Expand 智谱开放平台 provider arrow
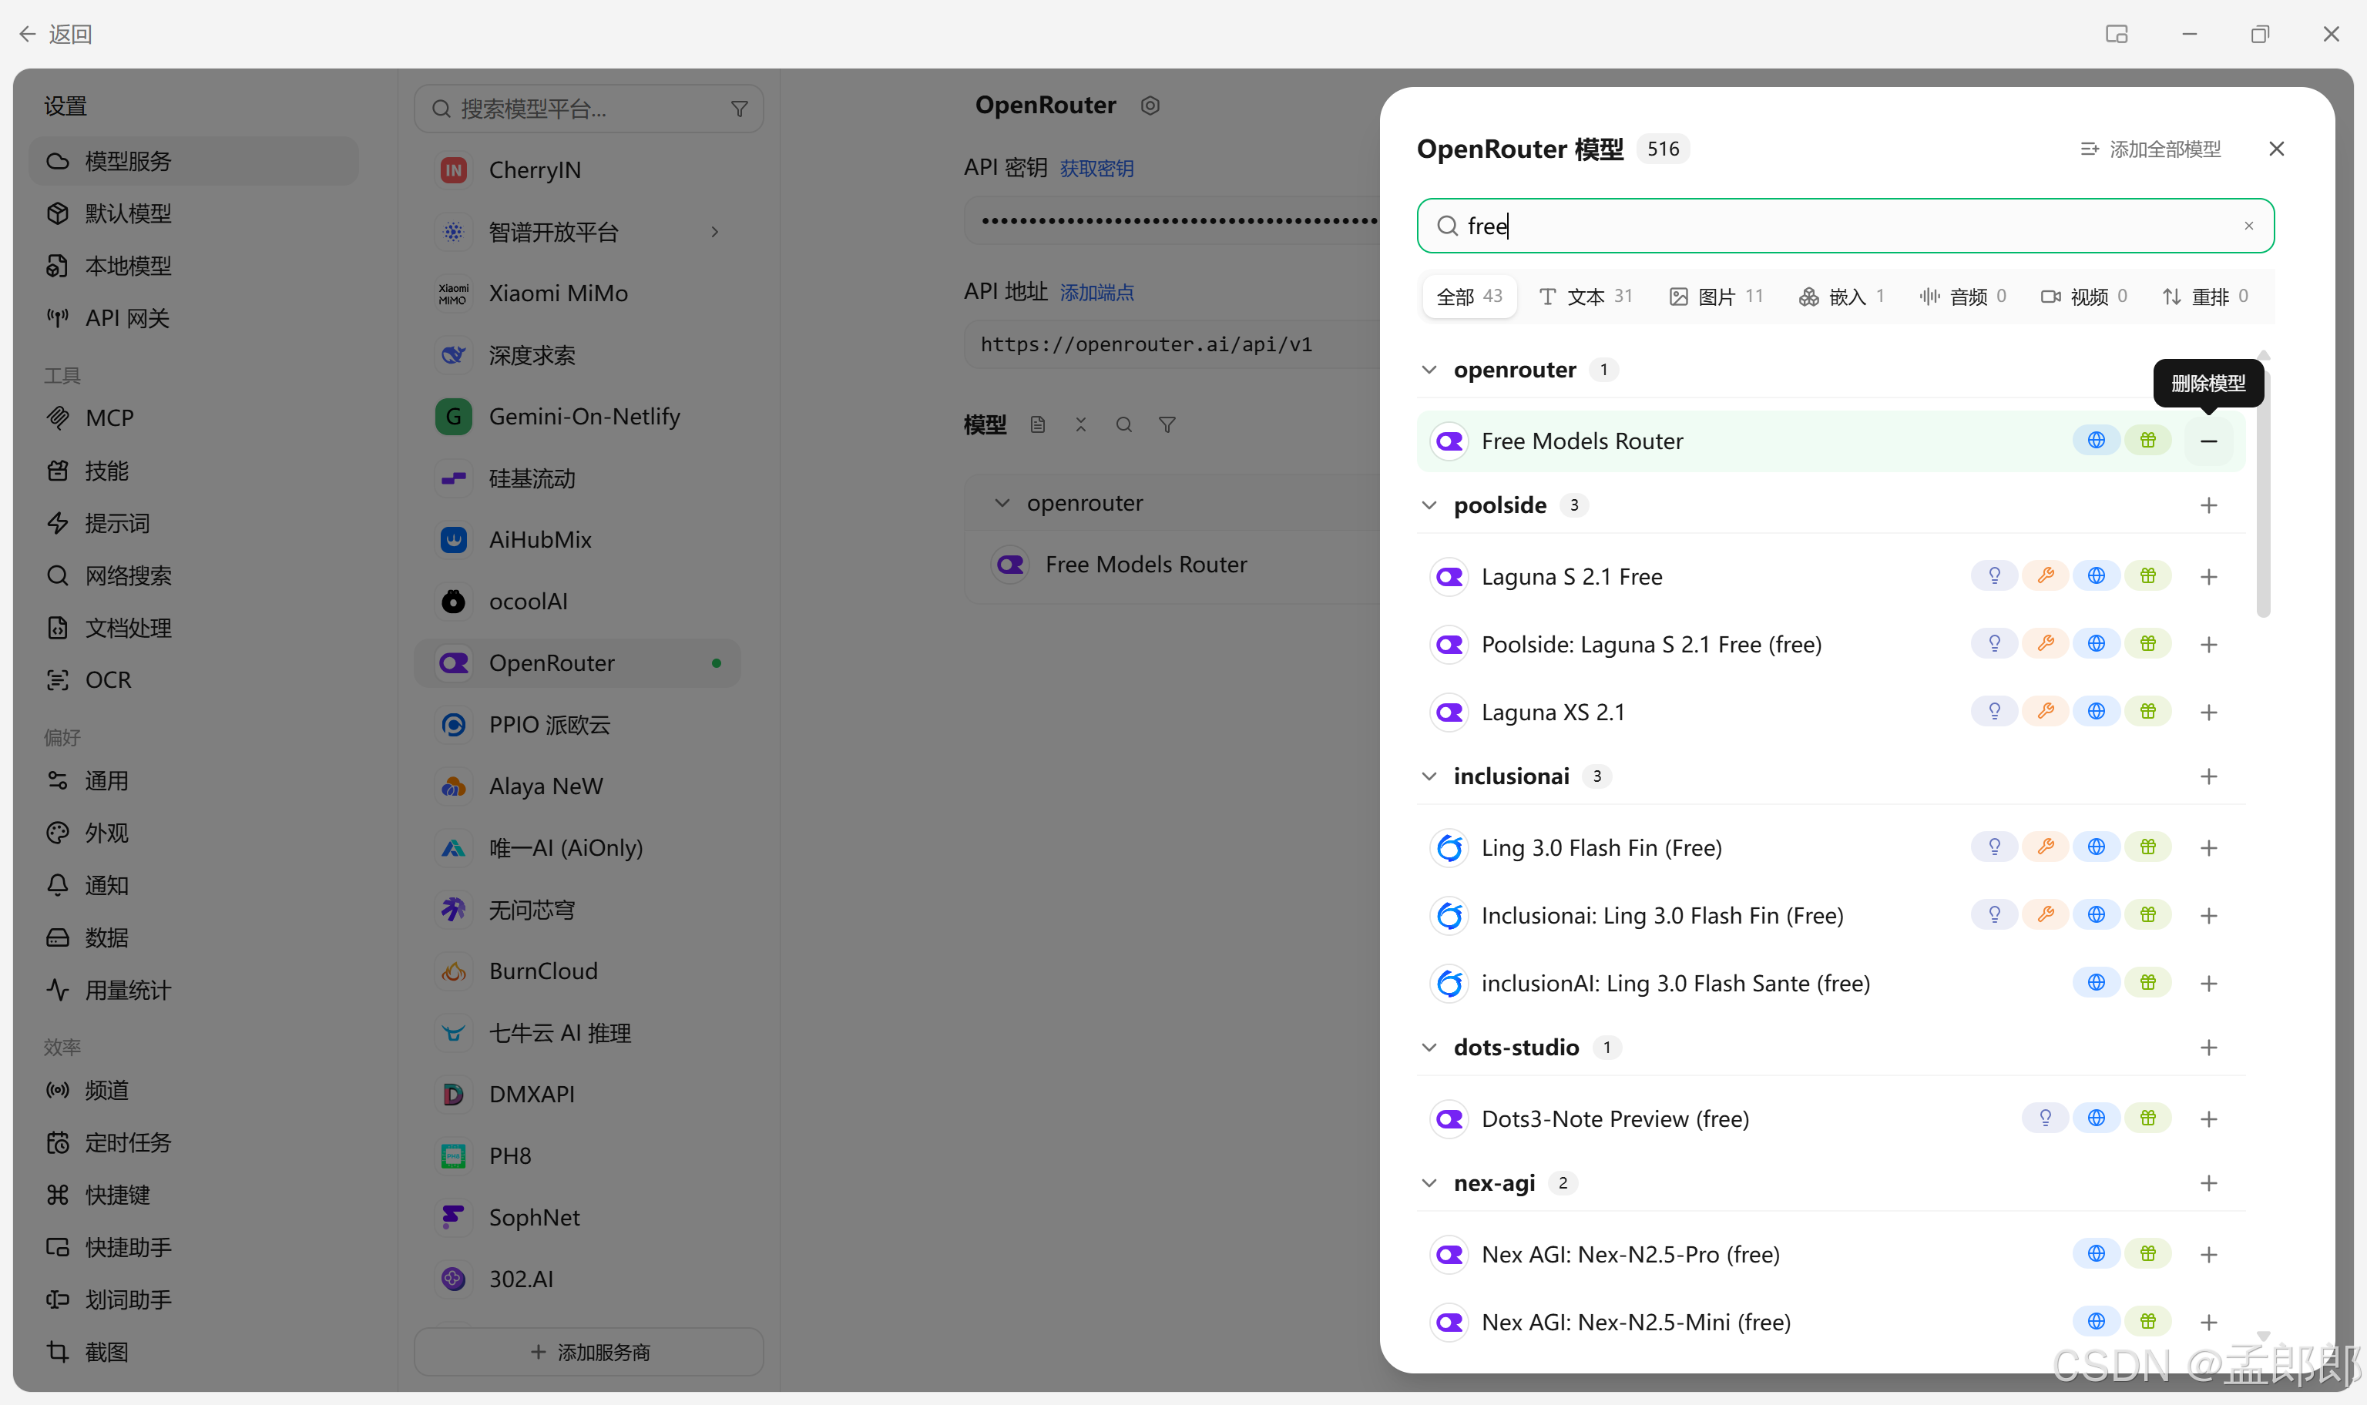 coord(715,232)
